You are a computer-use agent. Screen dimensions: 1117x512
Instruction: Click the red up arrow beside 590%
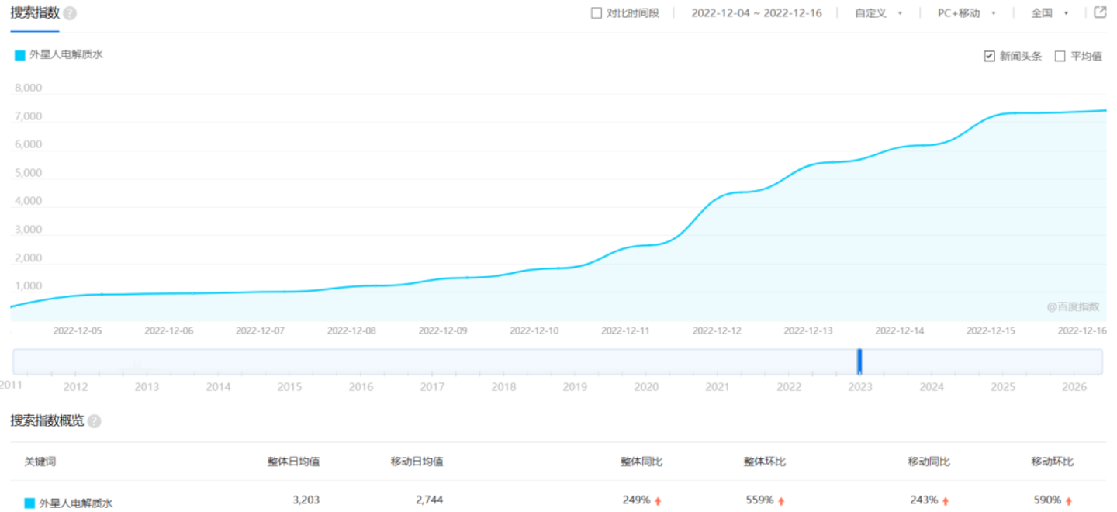click(x=1069, y=501)
